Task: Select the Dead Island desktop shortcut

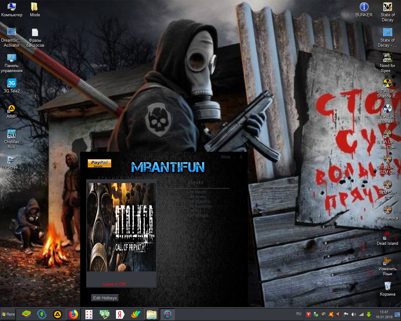Action: click(x=388, y=238)
